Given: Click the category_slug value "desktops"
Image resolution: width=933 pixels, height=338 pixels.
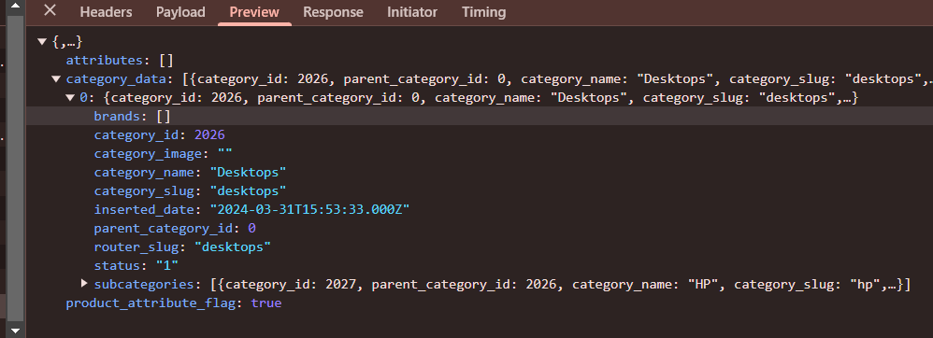Looking at the screenshot, I should click(x=248, y=191).
